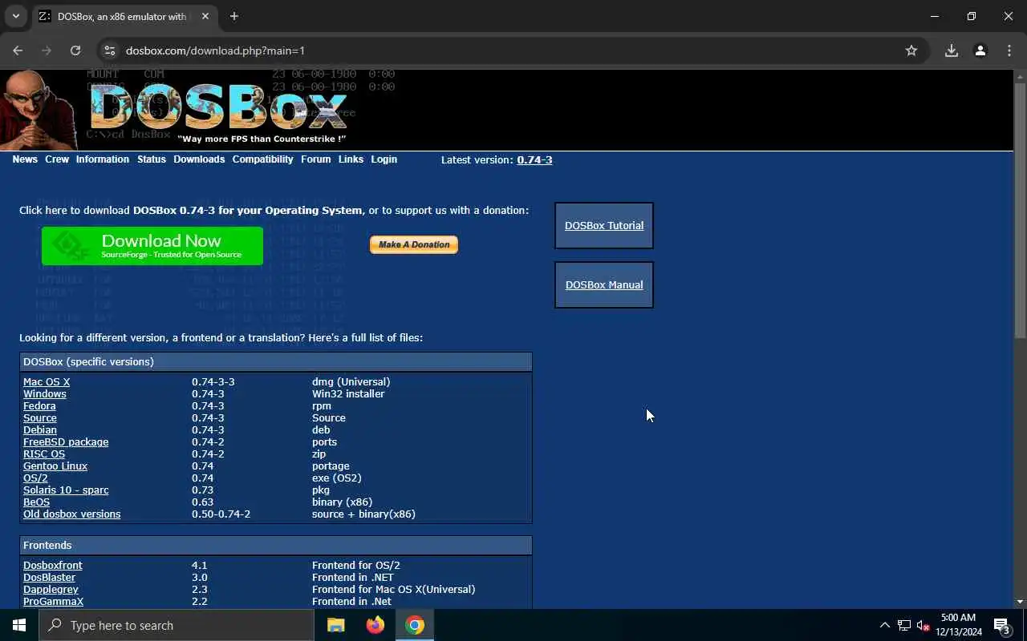Open the Crew menu item

(57, 159)
